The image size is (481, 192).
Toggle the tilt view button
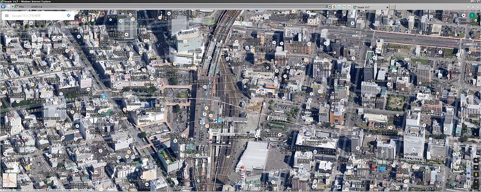click(x=476, y=168)
